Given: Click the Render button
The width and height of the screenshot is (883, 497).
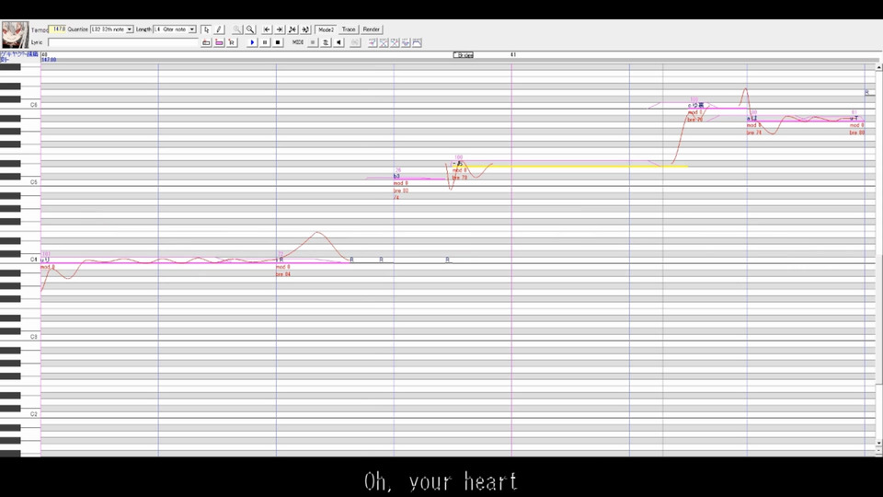Looking at the screenshot, I should click(371, 29).
